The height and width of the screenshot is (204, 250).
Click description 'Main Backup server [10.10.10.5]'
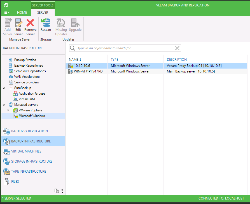point(191,71)
